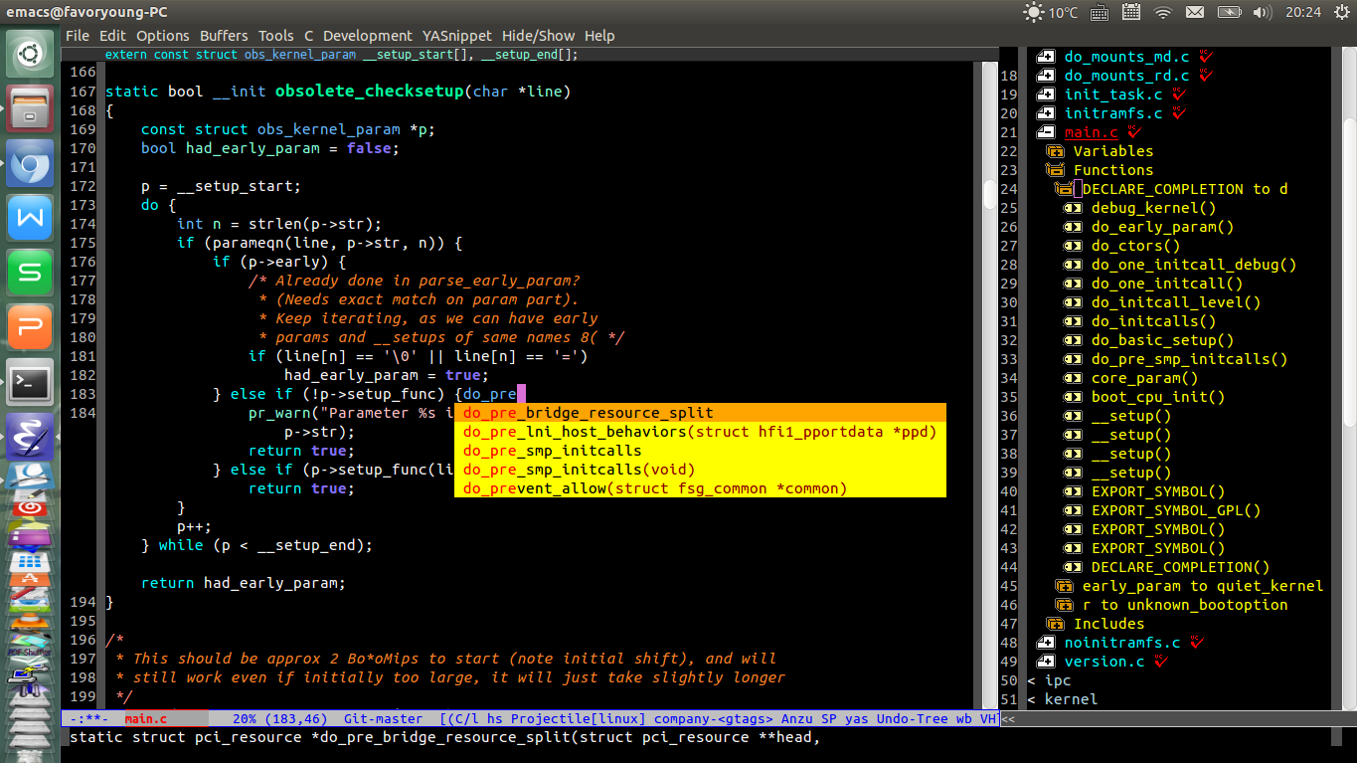Click the Variables folder icon in speedbar

tap(1054, 151)
